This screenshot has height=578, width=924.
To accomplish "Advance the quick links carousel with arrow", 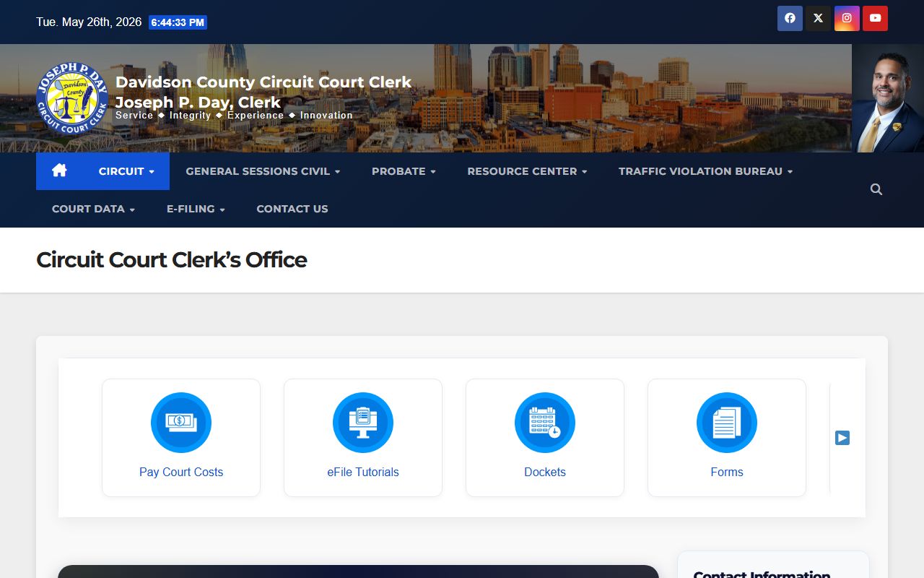I will pos(842,438).
